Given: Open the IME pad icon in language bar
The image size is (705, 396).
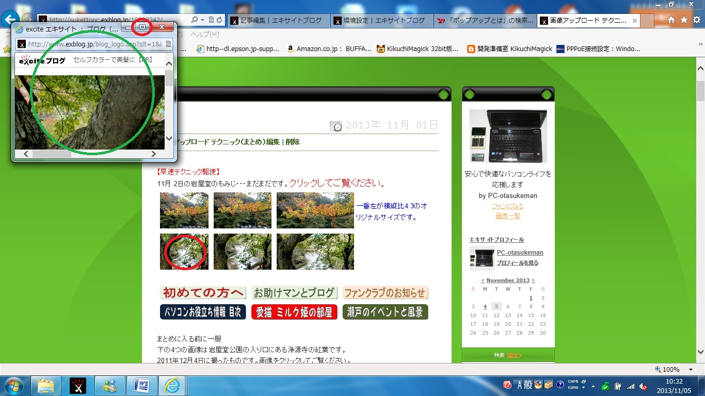Looking at the screenshot, I should (x=538, y=385).
